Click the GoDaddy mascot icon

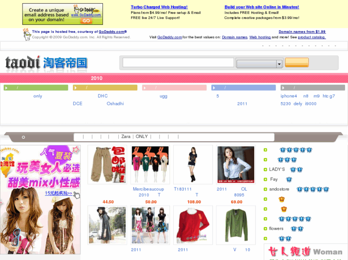point(27,34)
